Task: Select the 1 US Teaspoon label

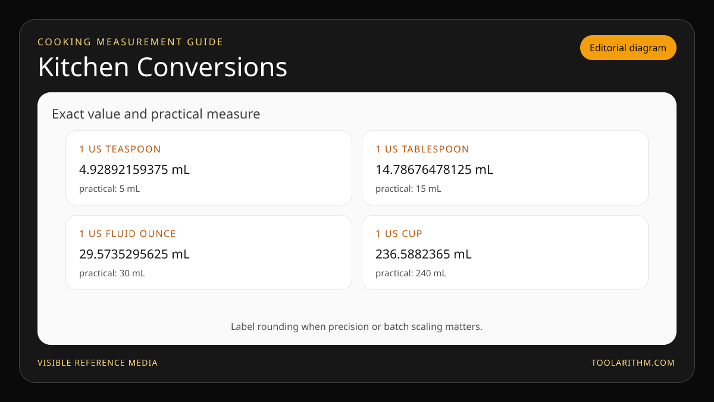Action: tap(120, 149)
